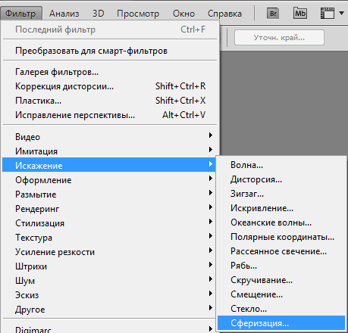Launch Bridge via the Br icon
The height and width of the screenshot is (333, 348).
pos(273,13)
